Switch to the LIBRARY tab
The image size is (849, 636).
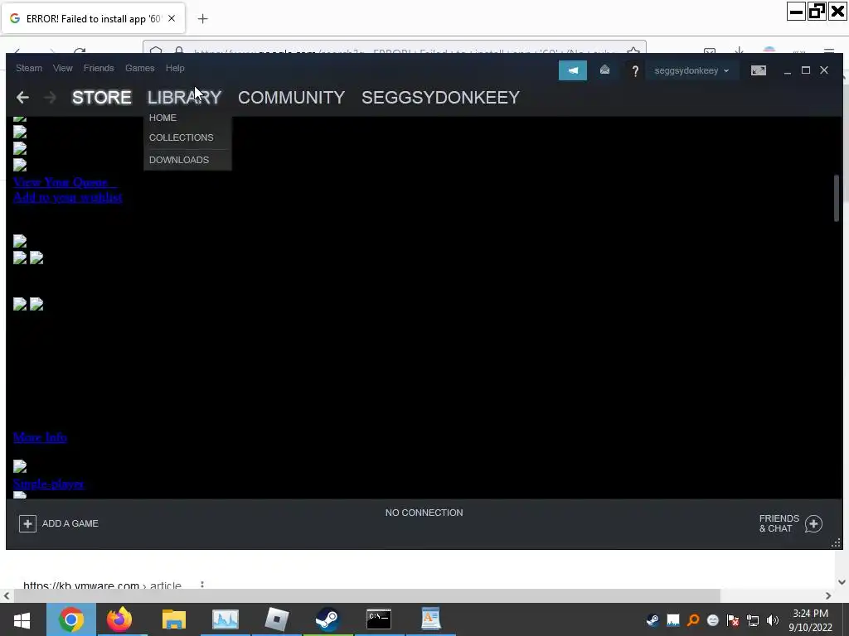pyautogui.click(x=185, y=98)
